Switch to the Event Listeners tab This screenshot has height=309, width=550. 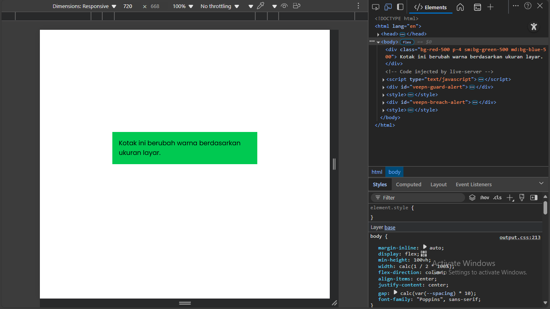[473, 184]
